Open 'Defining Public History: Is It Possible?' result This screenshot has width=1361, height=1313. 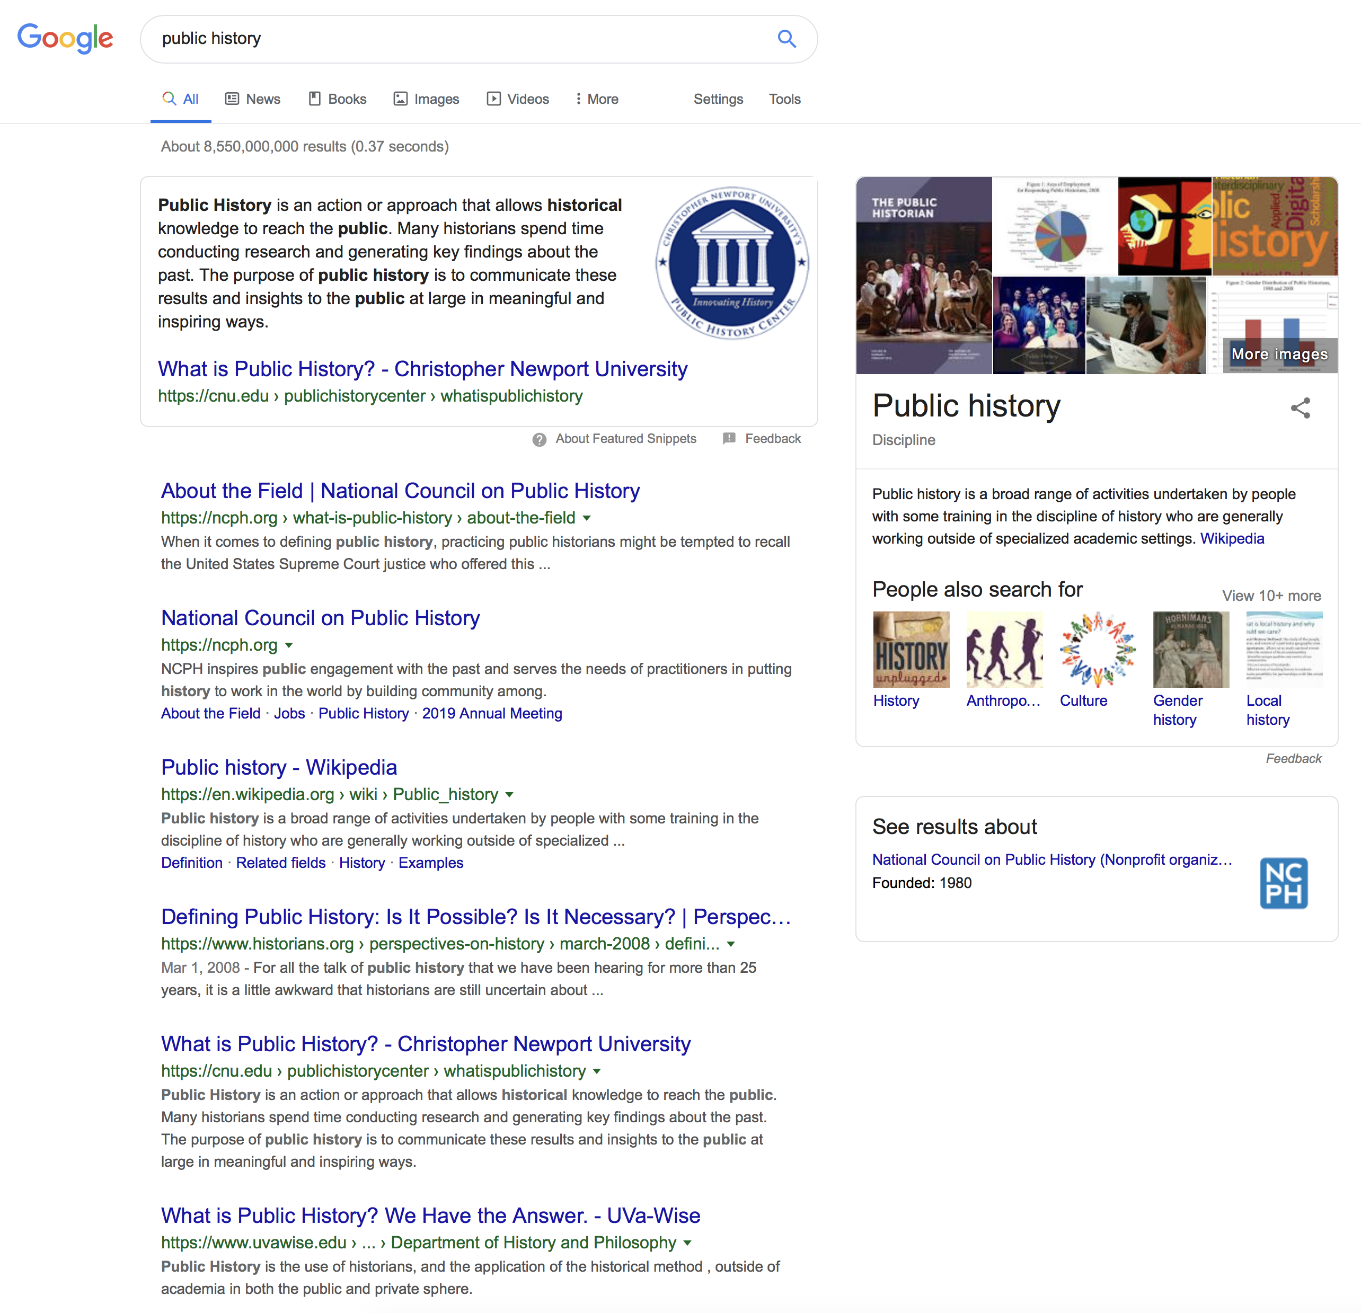pyautogui.click(x=475, y=917)
